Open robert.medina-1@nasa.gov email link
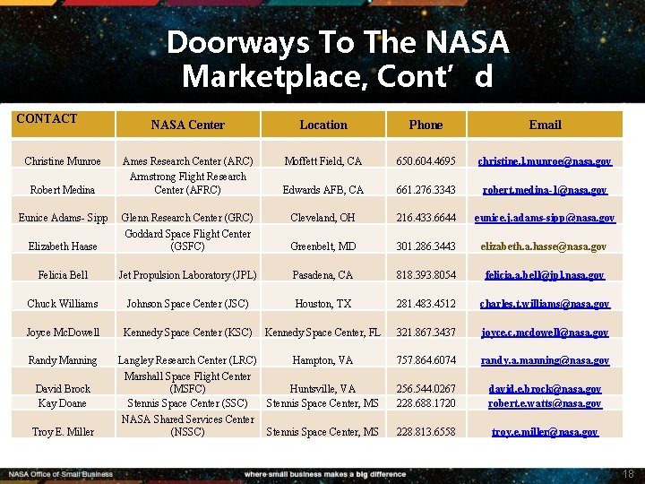Viewport: 645px width, 484px height. click(545, 190)
